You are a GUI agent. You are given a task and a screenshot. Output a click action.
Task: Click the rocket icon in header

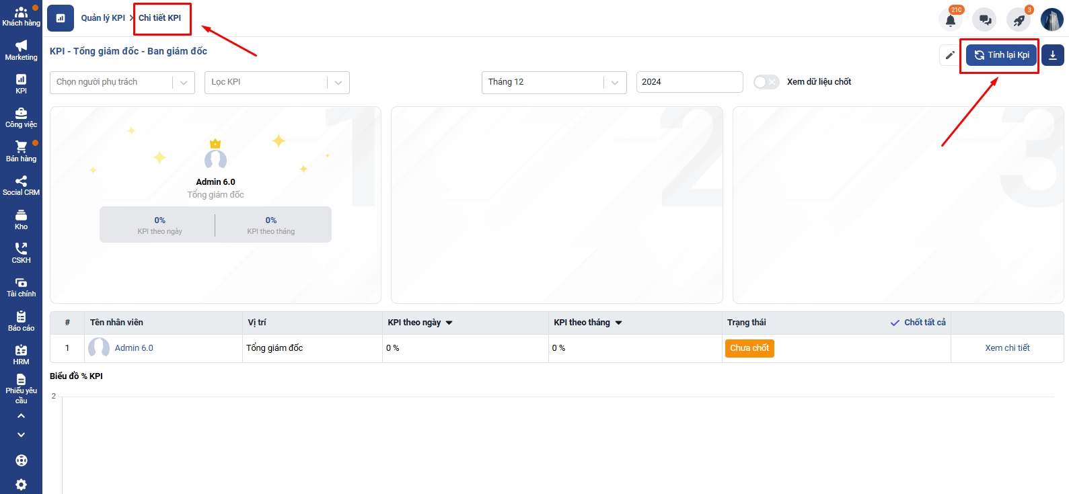pos(1019,20)
